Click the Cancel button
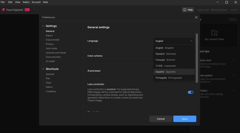The height and width of the screenshot is (133, 240). (x=161, y=119)
